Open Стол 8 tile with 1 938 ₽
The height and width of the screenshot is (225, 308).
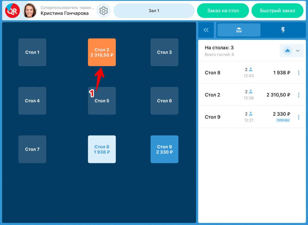tap(102, 149)
